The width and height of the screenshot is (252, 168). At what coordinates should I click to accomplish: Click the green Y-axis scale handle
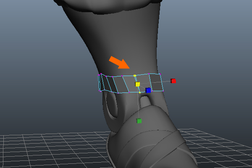click(x=139, y=121)
